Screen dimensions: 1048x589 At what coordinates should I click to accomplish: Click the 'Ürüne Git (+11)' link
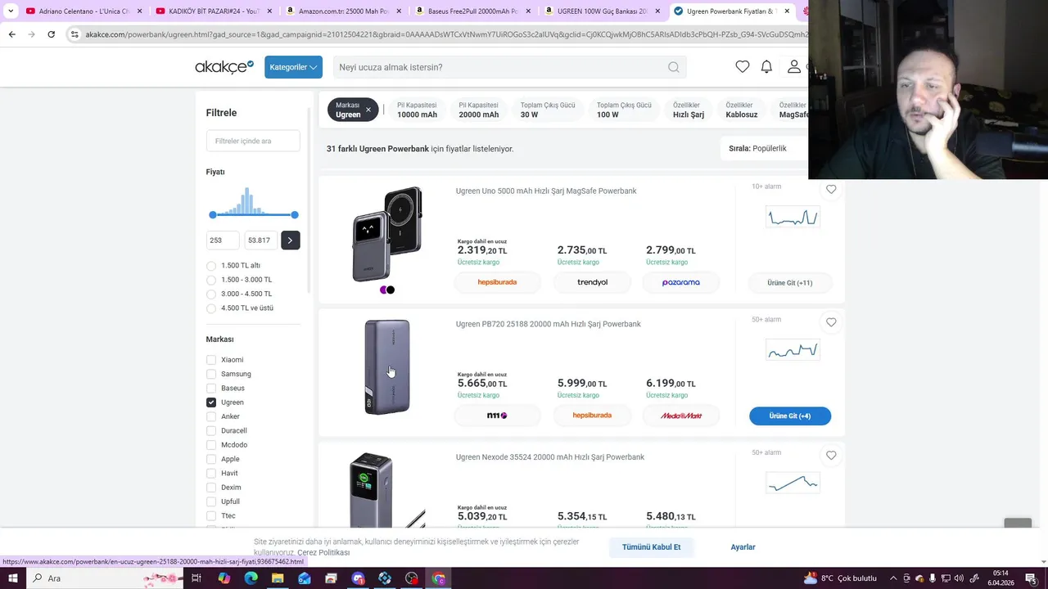[790, 283]
